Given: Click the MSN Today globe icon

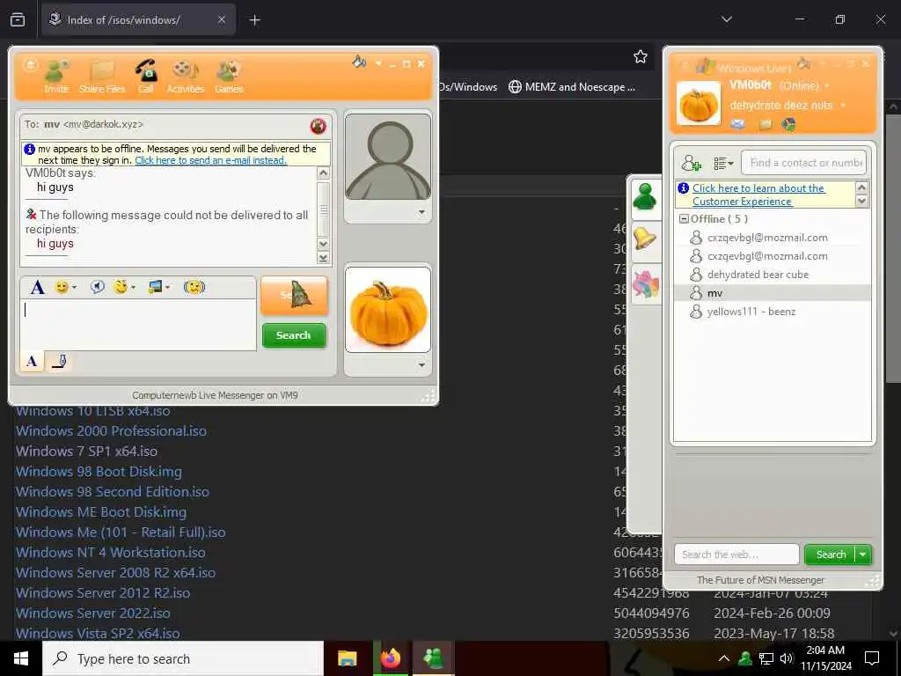Looking at the screenshot, I should click(789, 123).
